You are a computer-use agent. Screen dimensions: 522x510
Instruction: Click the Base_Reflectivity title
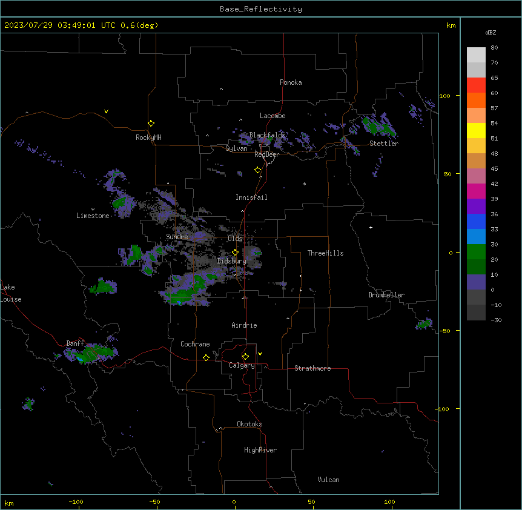click(x=261, y=9)
